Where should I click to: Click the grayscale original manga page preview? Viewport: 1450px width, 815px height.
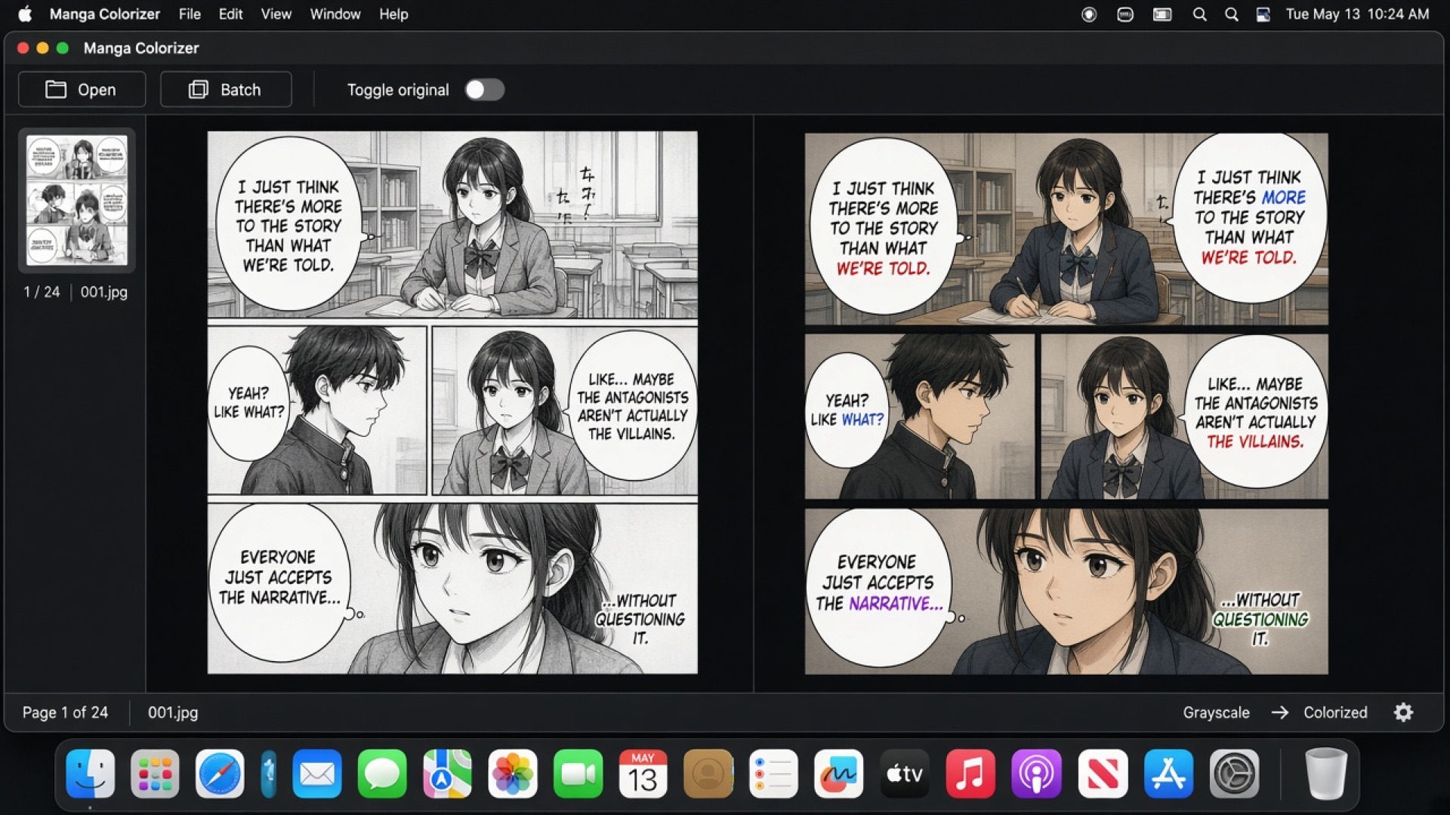[x=452, y=402]
